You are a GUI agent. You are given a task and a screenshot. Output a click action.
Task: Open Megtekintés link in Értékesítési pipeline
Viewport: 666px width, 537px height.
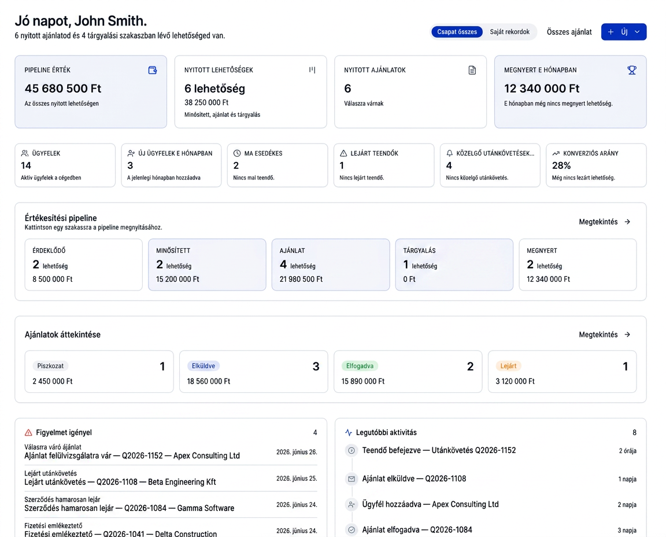[x=604, y=222]
